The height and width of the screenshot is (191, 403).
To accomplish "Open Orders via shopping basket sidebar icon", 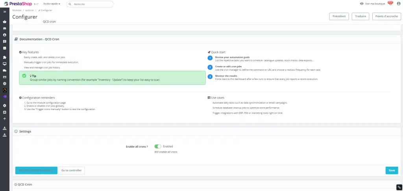I will tap(5, 22).
